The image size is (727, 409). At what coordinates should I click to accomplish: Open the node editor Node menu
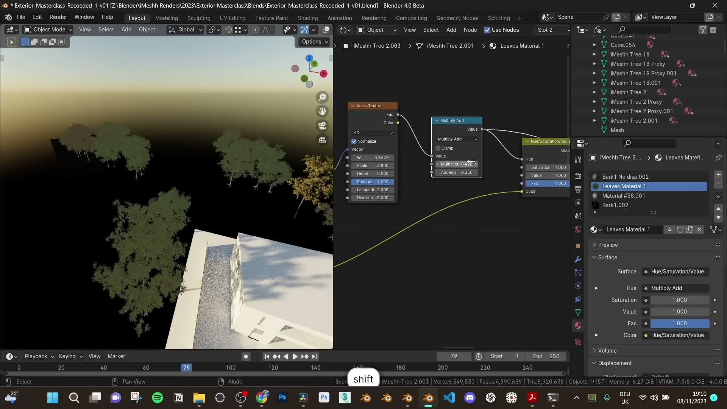470,30
